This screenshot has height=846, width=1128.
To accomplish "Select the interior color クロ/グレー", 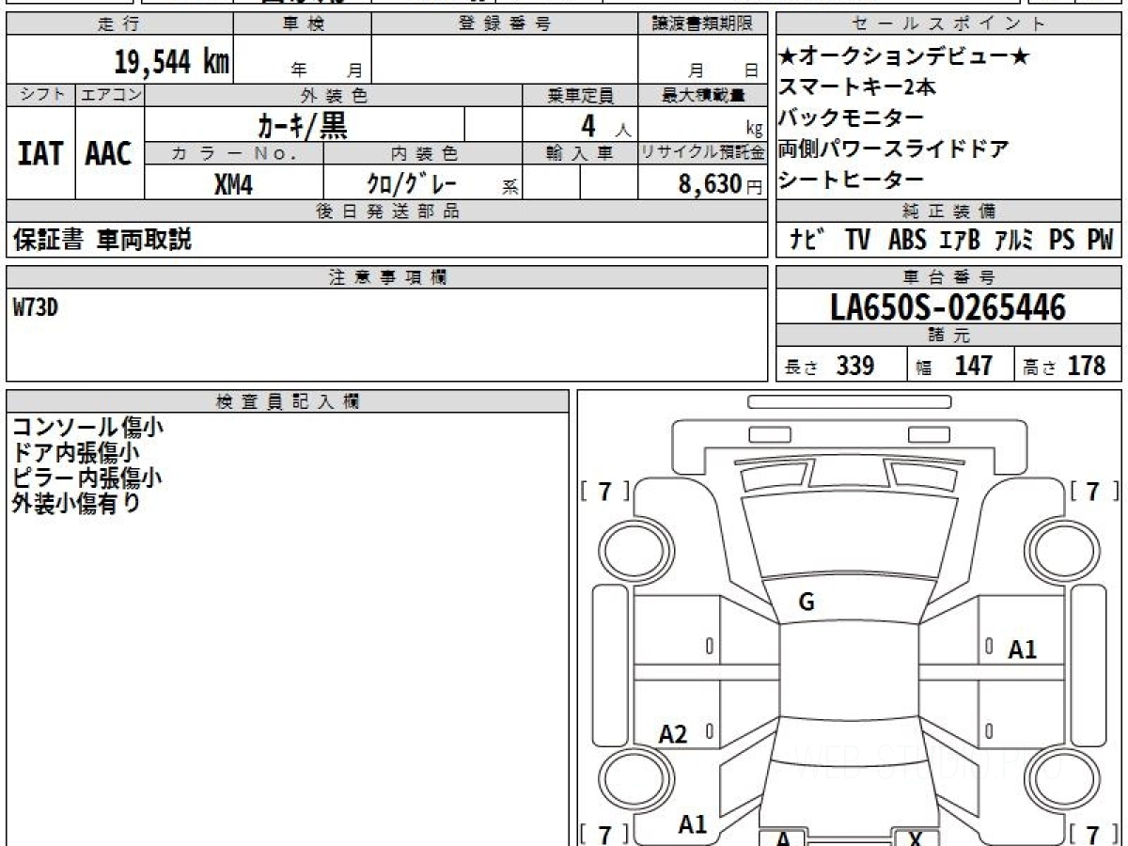I will tap(412, 184).
